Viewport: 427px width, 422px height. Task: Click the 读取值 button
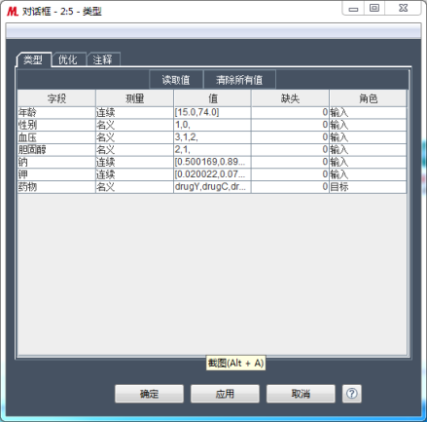(176, 80)
